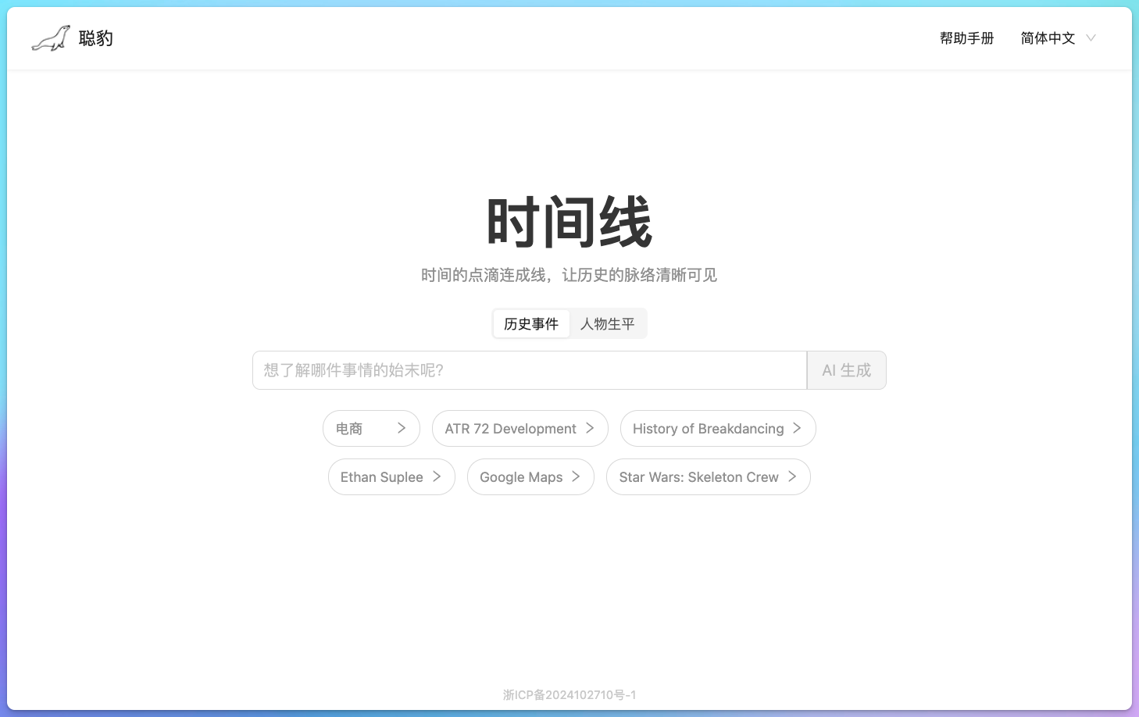Image resolution: width=1139 pixels, height=717 pixels.
Task: Click the chevron on Ethan Suplee chip
Action: coord(438,476)
